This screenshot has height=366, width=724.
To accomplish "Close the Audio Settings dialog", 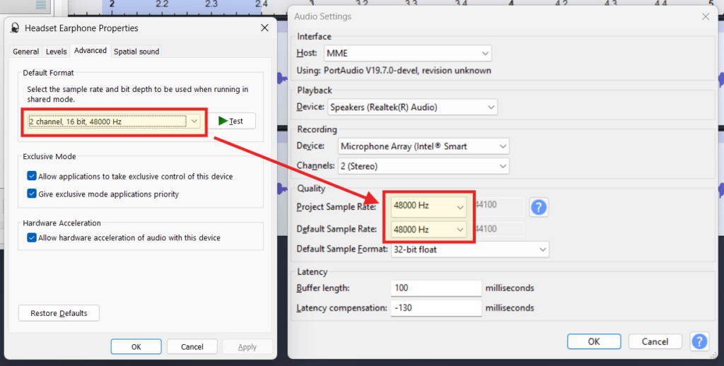I will tap(705, 16).
